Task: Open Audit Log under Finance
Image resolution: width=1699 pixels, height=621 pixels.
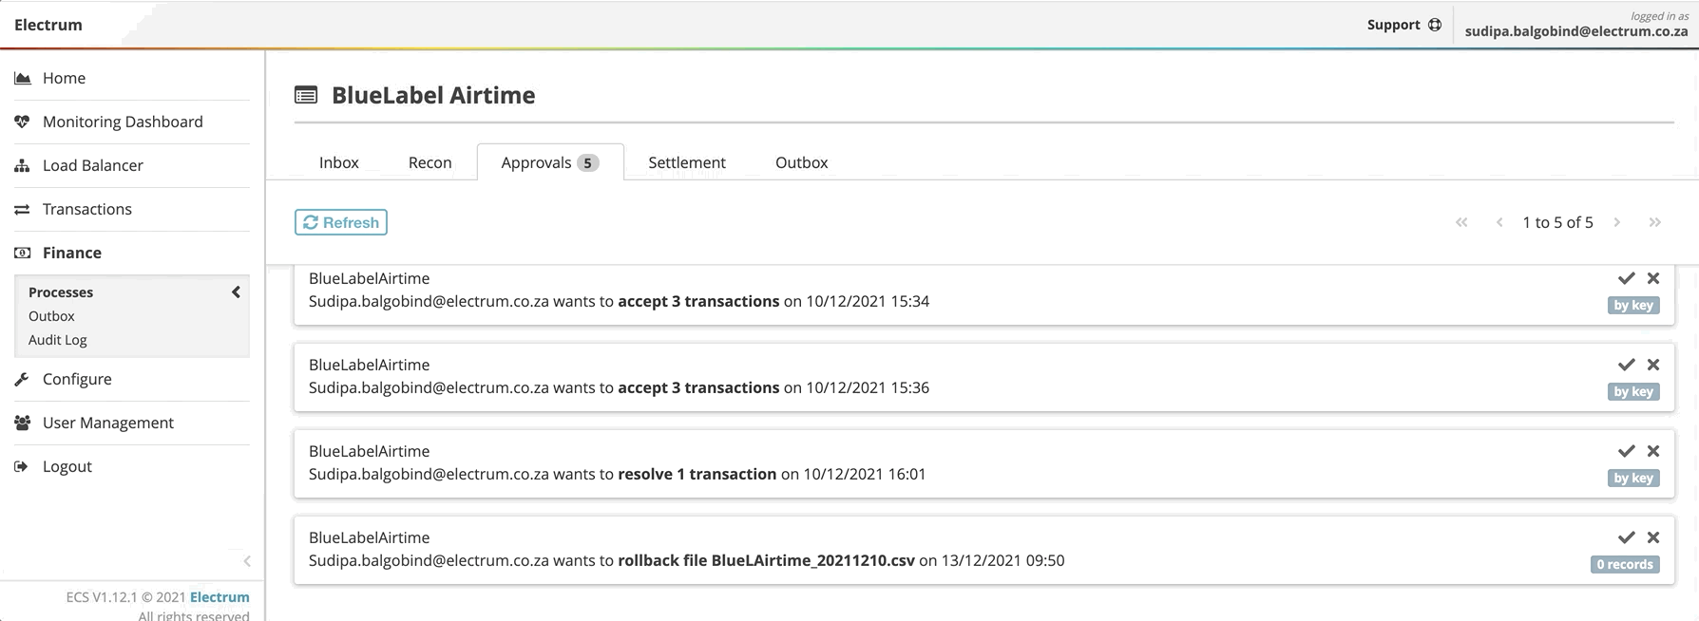Action: pyautogui.click(x=57, y=340)
